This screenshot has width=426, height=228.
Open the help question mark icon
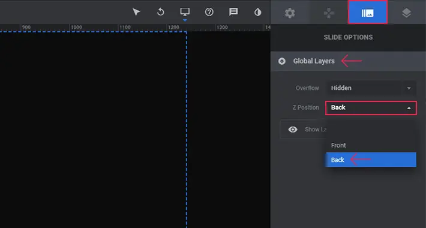[209, 12]
